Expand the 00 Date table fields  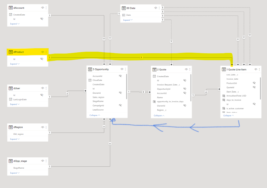click(x=128, y=20)
